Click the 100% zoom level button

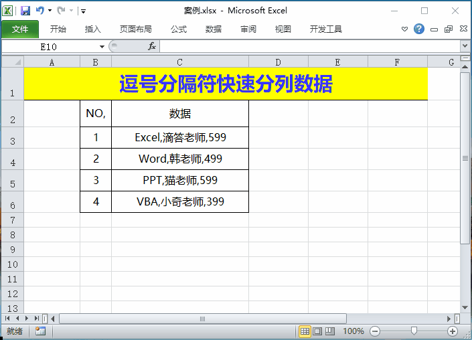353,331
